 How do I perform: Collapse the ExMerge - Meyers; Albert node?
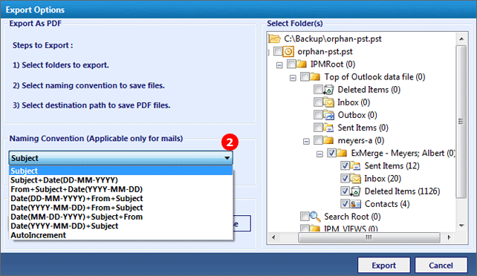(319, 154)
